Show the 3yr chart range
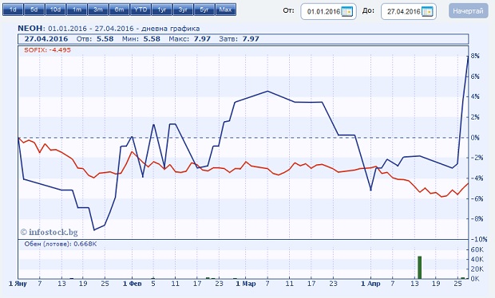The height and width of the screenshot is (298, 495). pyautogui.click(x=183, y=10)
